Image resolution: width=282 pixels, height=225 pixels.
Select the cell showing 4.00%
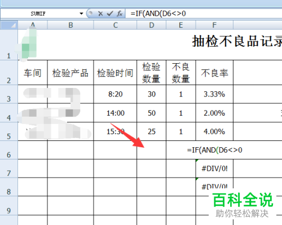(214, 131)
